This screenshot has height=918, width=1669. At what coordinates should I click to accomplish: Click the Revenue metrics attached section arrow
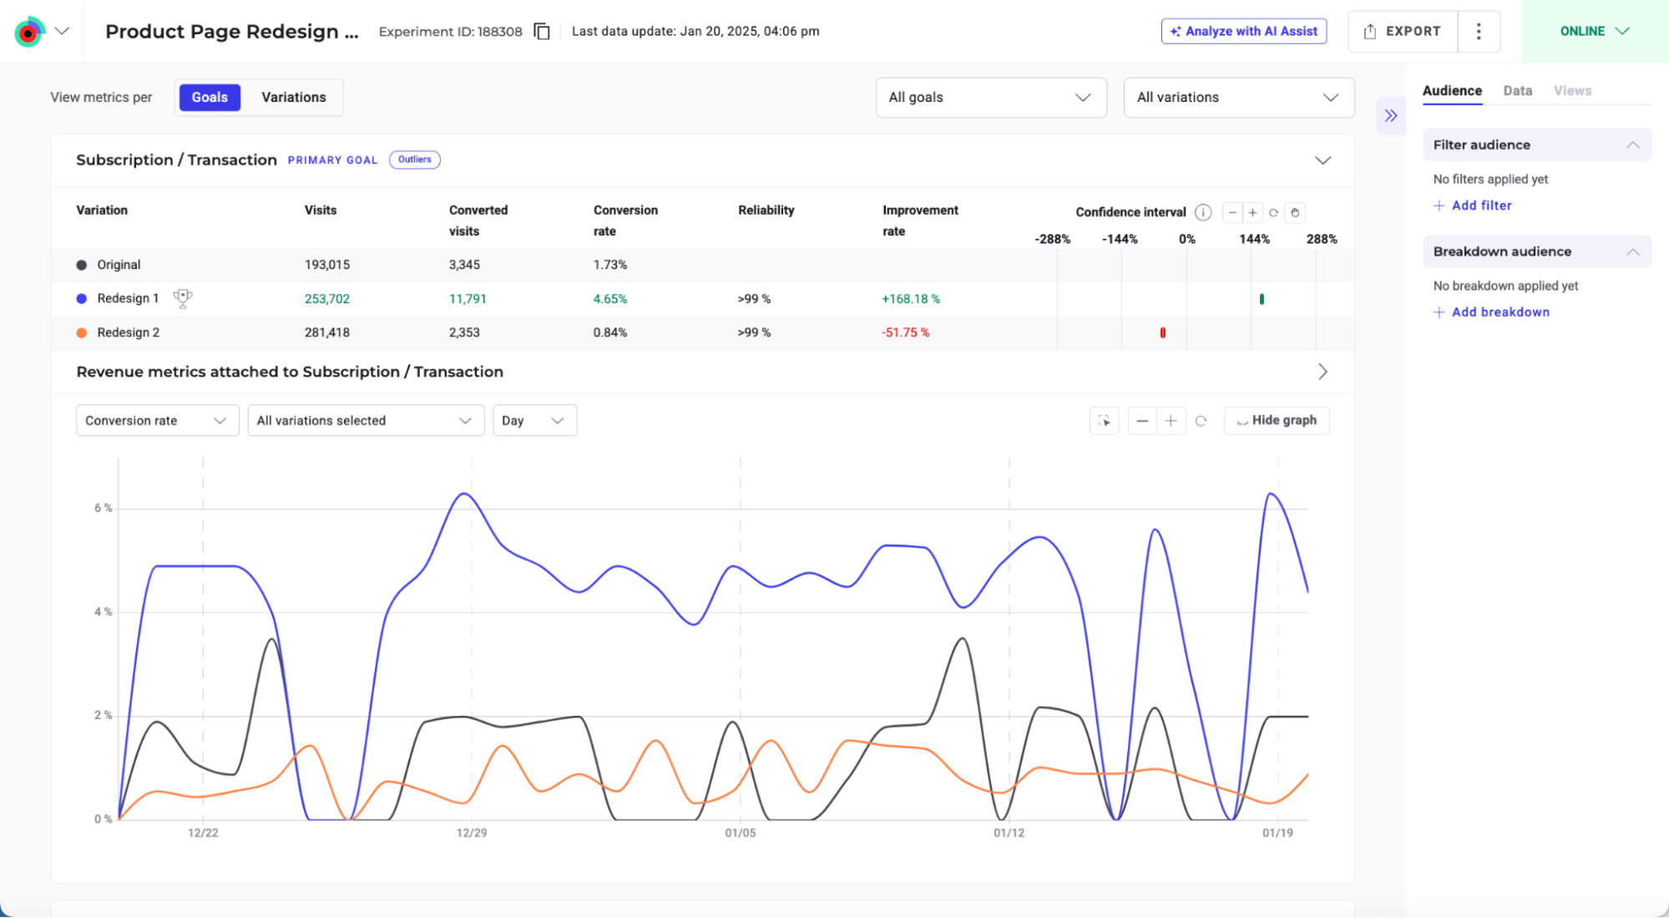(x=1323, y=372)
